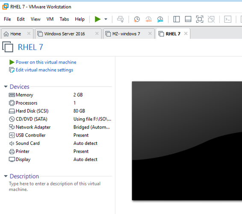242x214 pixels.
Task: Take a snapshot of this virtual machine
Action: [x=137, y=19]
